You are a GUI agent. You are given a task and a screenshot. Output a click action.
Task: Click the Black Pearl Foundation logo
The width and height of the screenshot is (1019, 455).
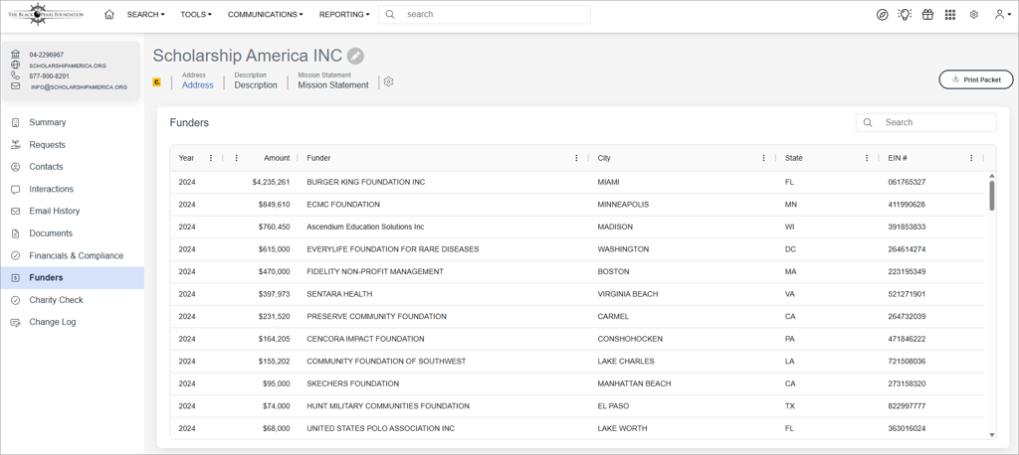[x=46, y=14]
